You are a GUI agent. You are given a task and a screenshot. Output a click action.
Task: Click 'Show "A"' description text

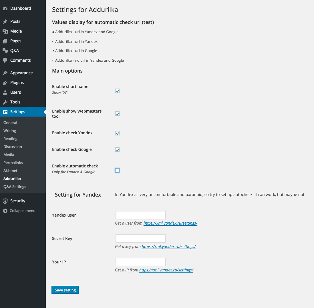coord(60,93)
